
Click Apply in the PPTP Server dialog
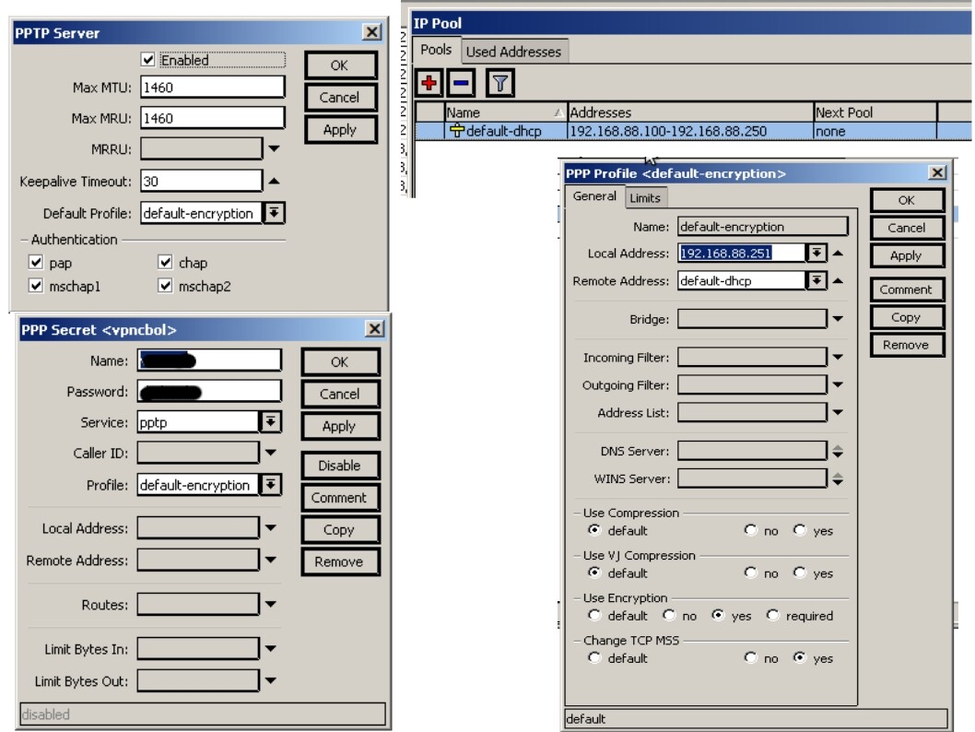pos(341,128)
